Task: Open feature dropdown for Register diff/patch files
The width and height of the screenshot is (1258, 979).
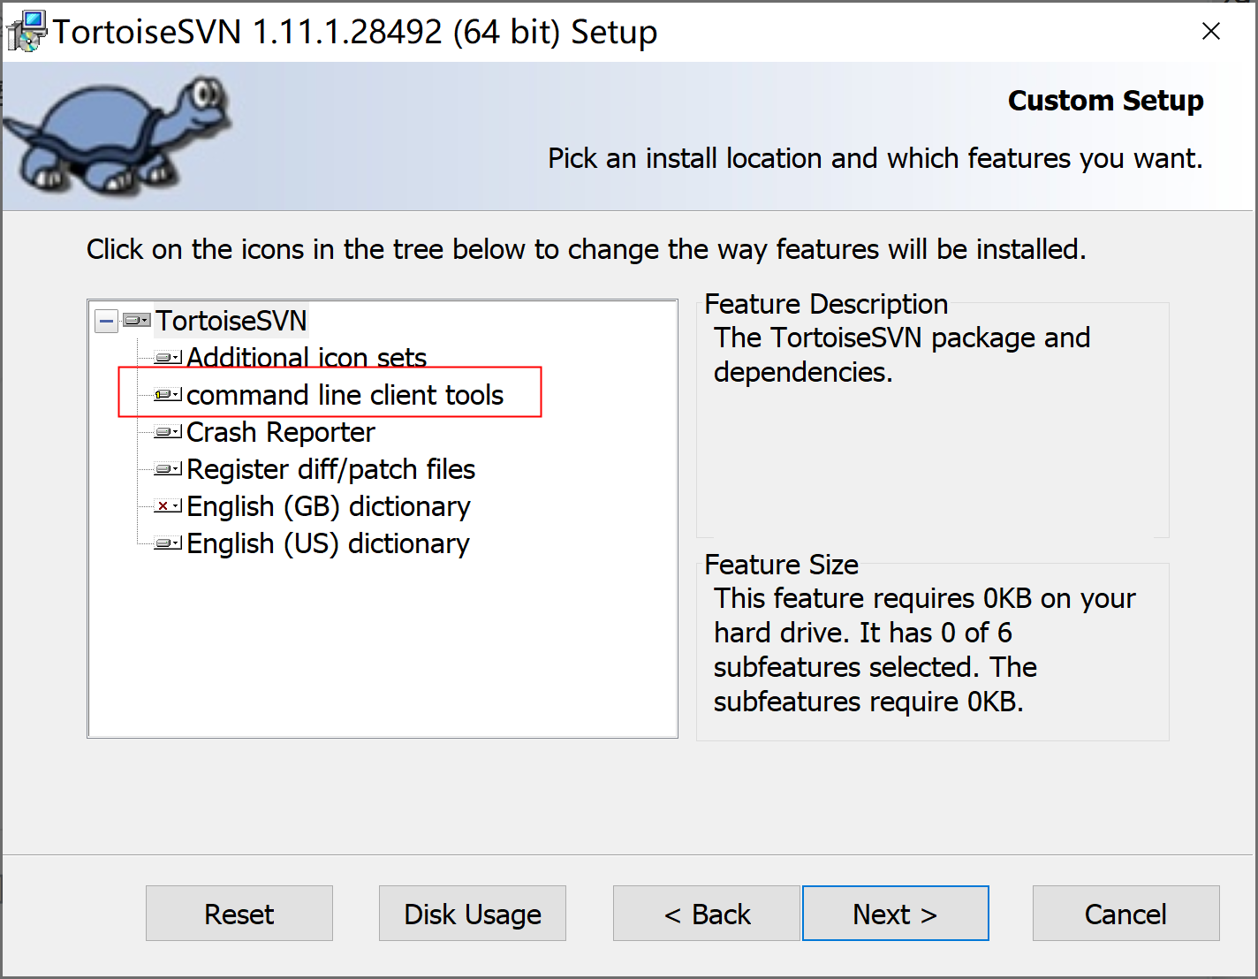Action: (x=168, y=469)
